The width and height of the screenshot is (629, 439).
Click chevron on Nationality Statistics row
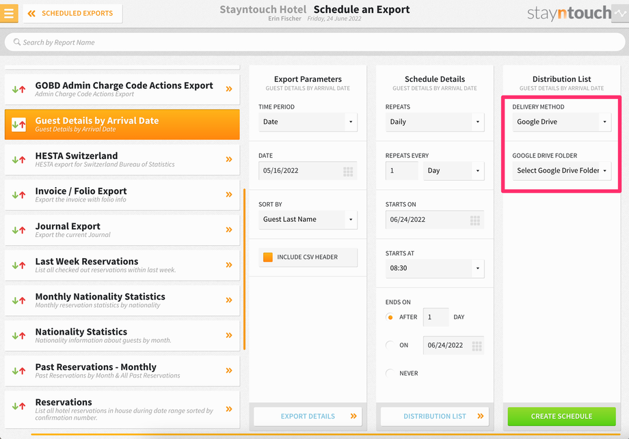[229, 335]
